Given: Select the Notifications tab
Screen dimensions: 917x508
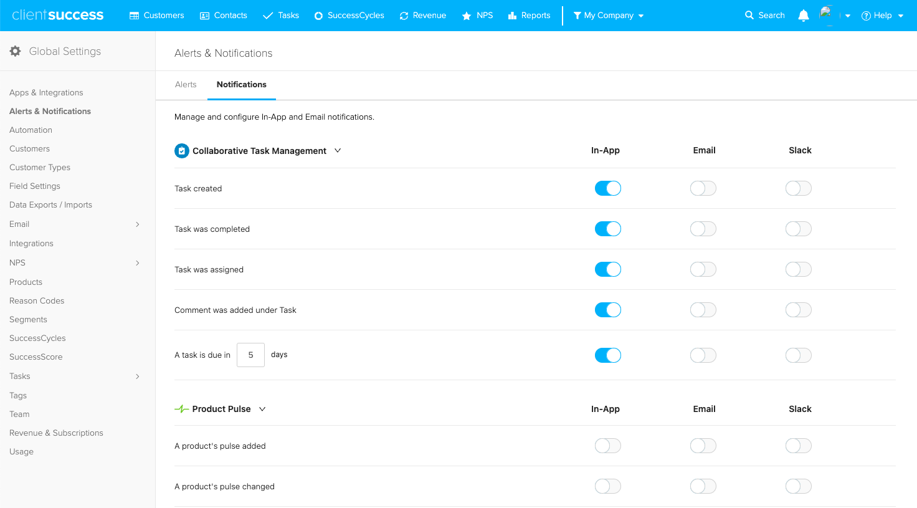Looking at the screenshot, I should pos(242,84).
